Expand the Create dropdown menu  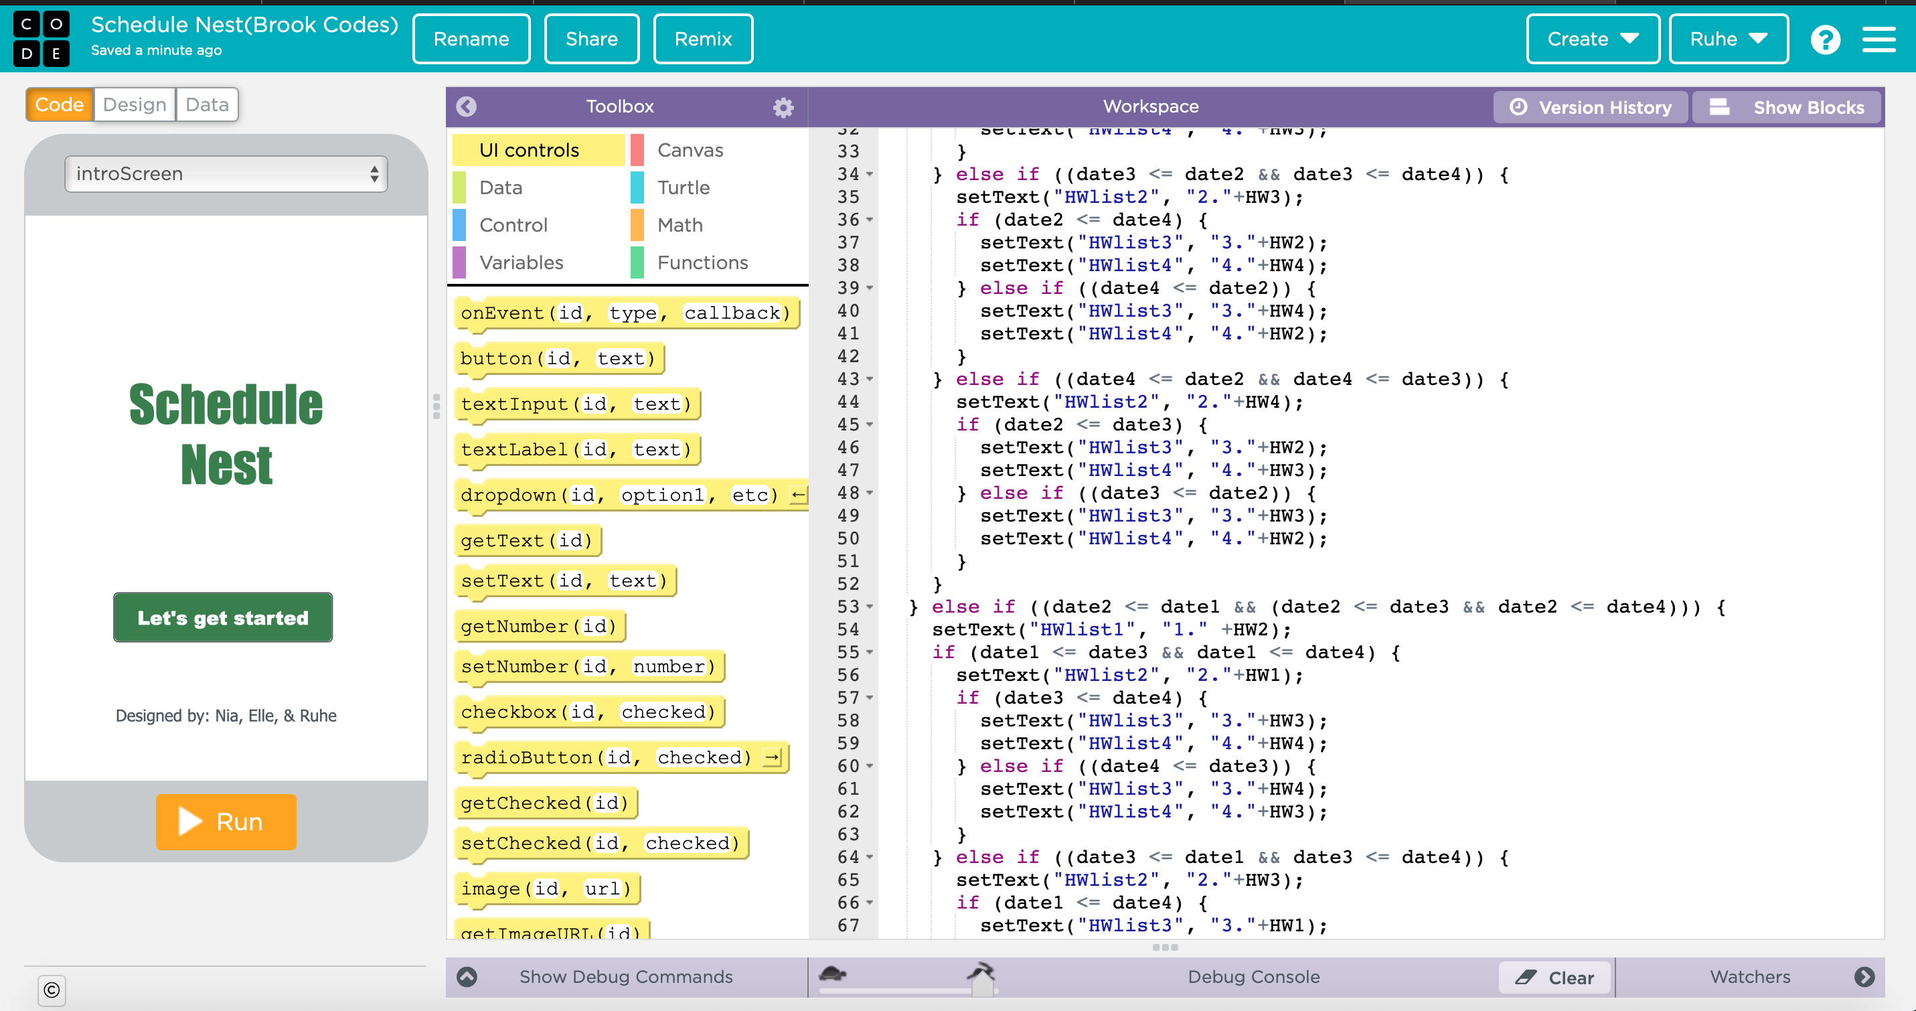coord(1593,40)
